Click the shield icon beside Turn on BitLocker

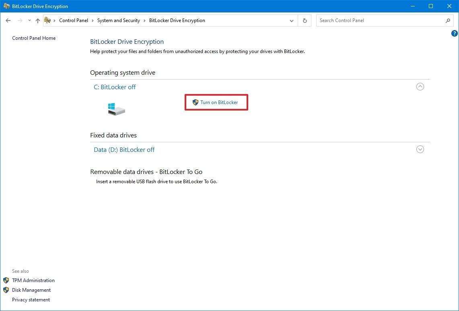(196, 102)
